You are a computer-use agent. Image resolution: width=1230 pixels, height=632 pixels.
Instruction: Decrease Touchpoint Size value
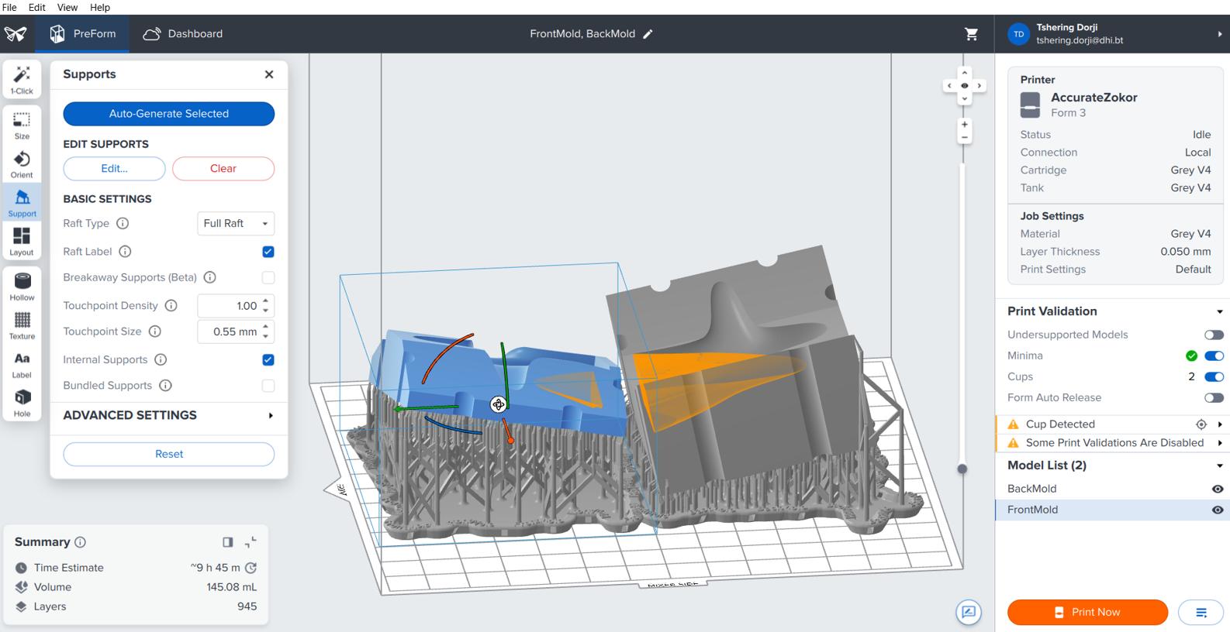click(266, 336)
